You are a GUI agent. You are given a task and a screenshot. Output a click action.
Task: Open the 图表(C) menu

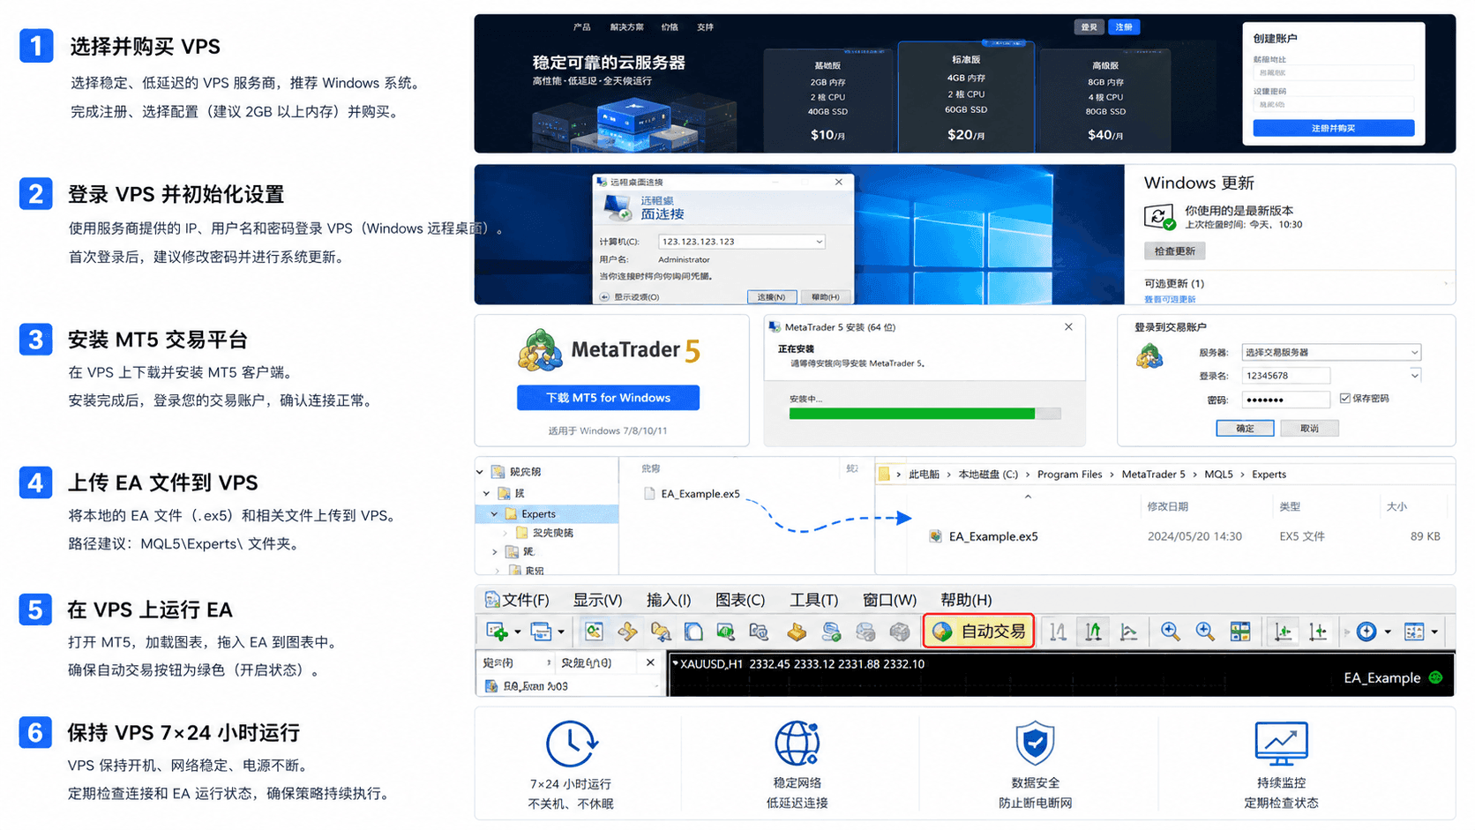click(x=740, y=600)
